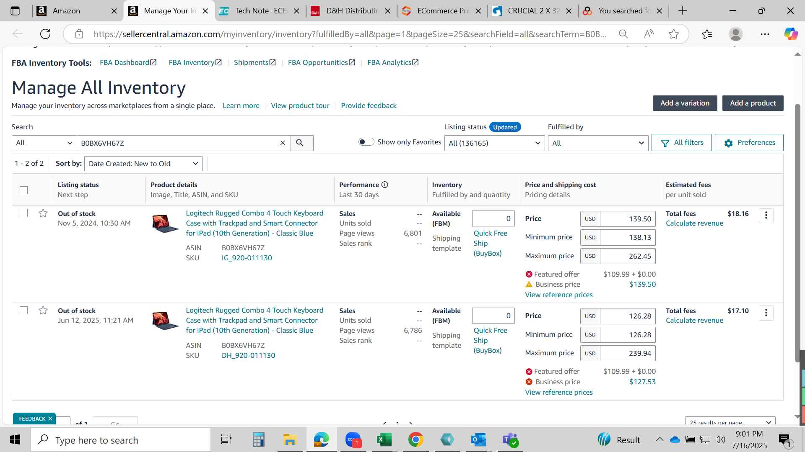Screen dimensions: 805x452
Task: Open browser zoom magnifier control
Action: pos(623,34)
